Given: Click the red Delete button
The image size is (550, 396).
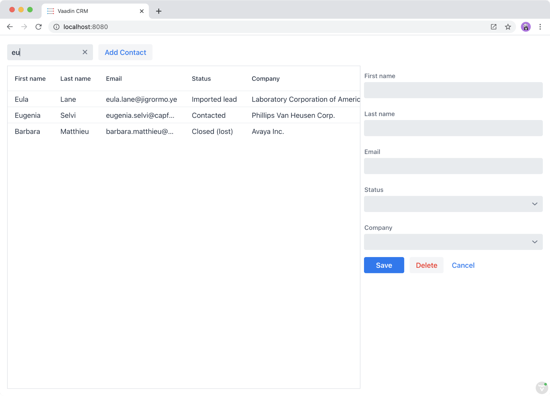Looking at the screenshot, I should pyautogui.click(x=426, y=265).
